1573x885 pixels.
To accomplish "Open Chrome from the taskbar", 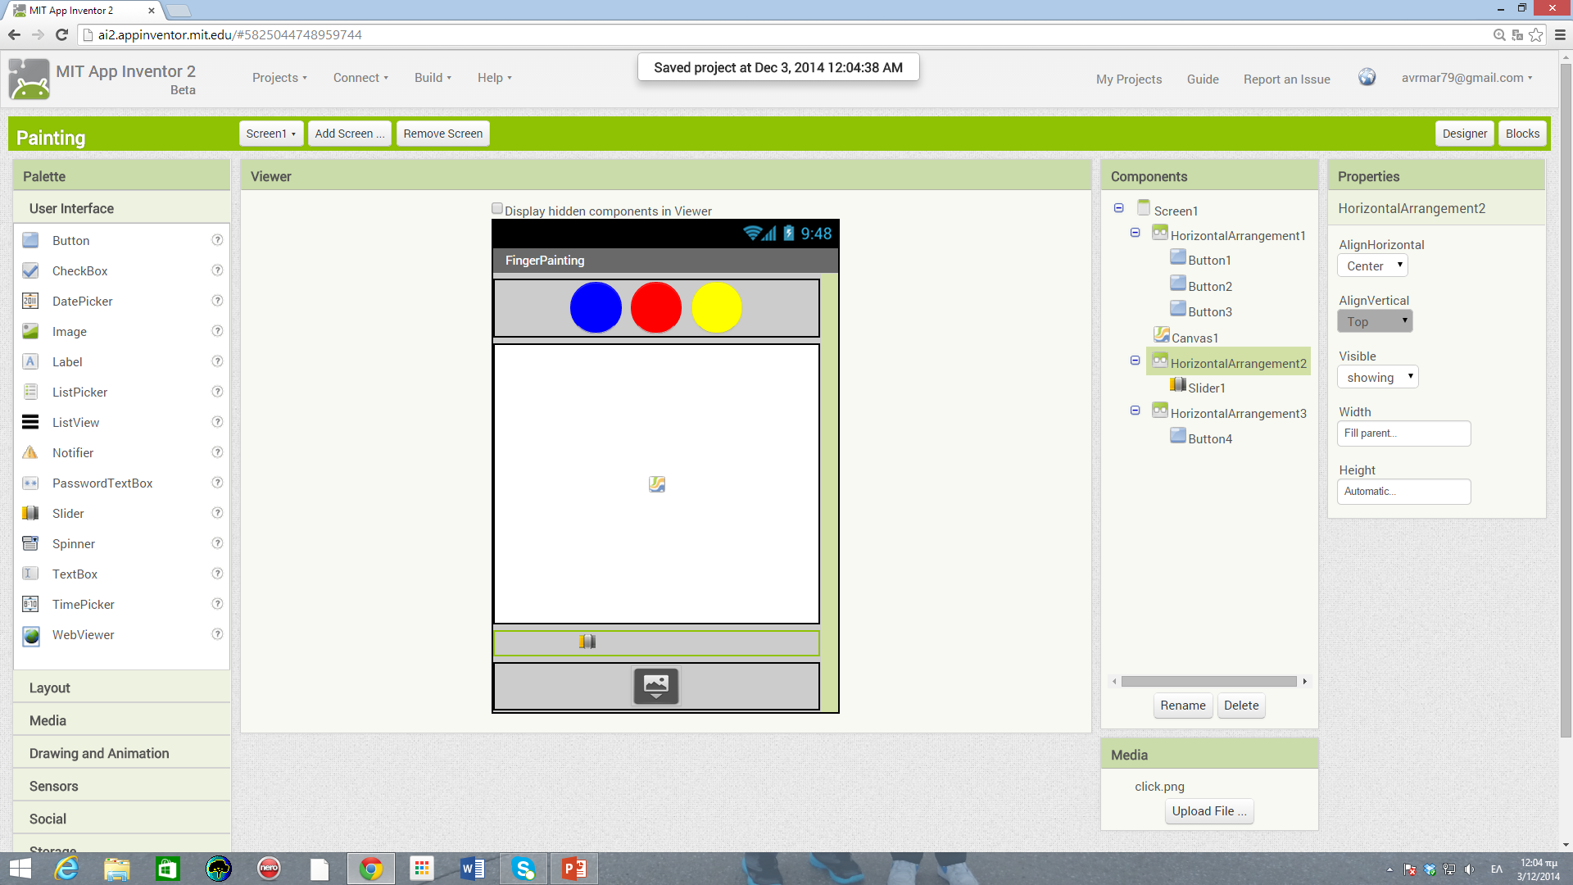I will pos(371,869).
